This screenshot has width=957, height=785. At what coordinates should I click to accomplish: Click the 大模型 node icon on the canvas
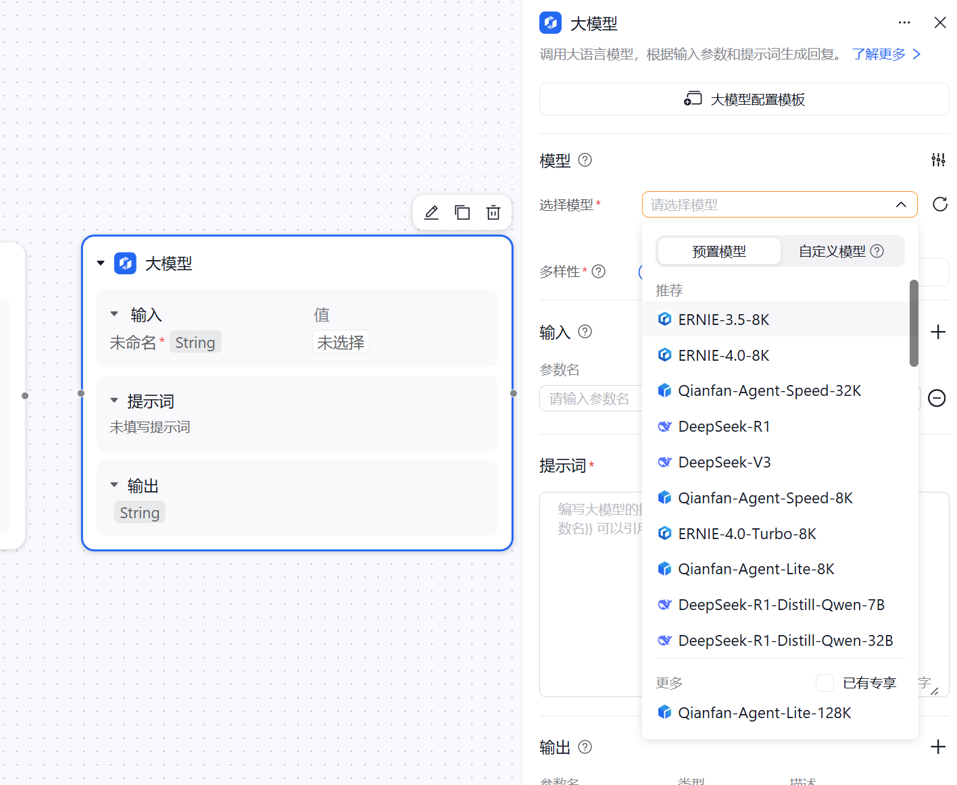pos(125,263)
